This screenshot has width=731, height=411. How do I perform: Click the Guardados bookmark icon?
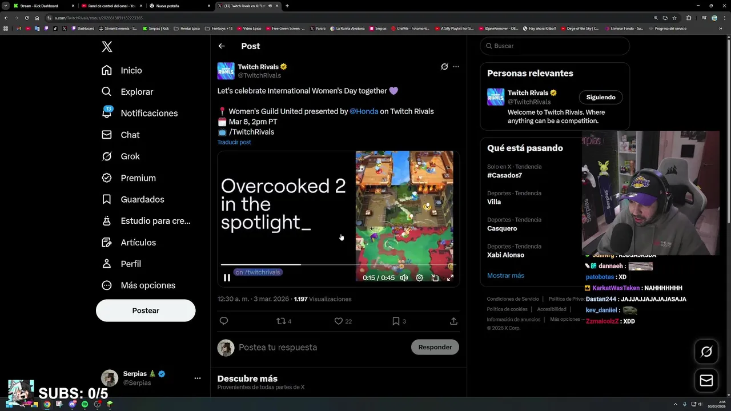pos(107,199)
